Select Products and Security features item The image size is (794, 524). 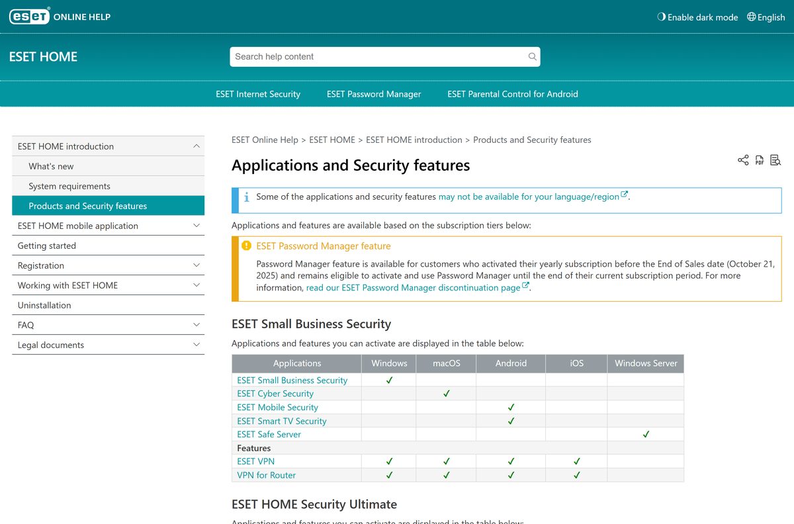pyautogui.click(x=109, y=206)
